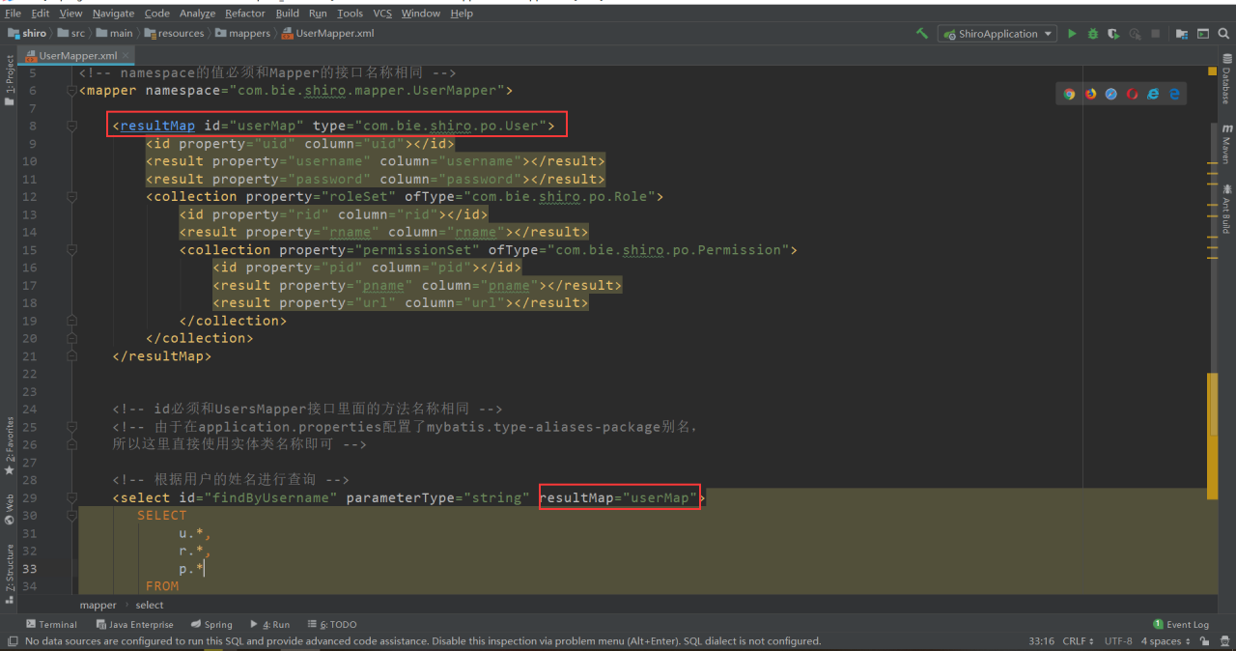Open the File menu

pyautogui.click(x=14, y=14)
